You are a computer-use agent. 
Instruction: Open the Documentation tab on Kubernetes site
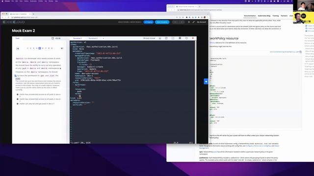[x=250, y=16]
